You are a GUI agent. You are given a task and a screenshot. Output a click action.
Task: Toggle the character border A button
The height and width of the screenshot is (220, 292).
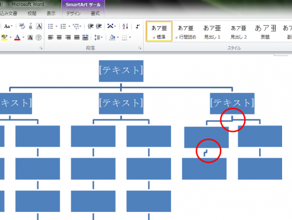(39, 26)
